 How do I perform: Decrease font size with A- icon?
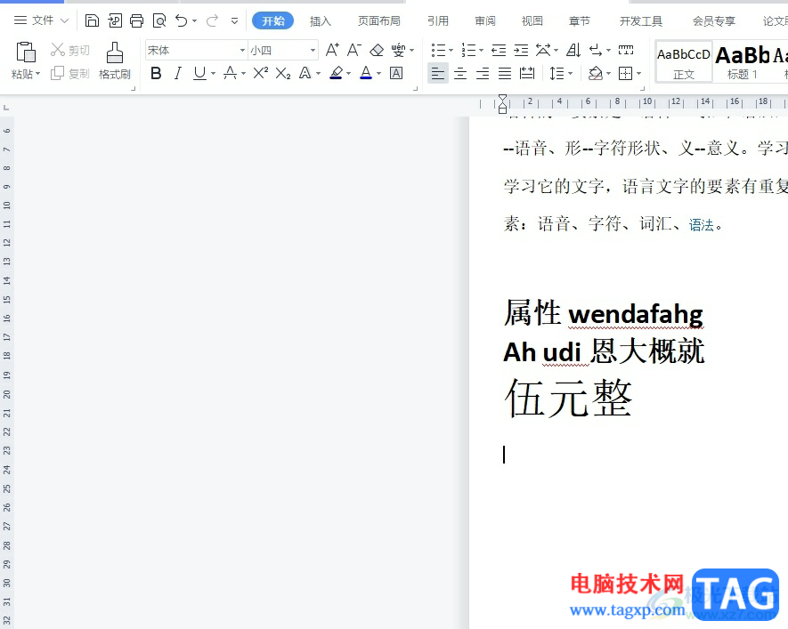[x=353, y=50]
